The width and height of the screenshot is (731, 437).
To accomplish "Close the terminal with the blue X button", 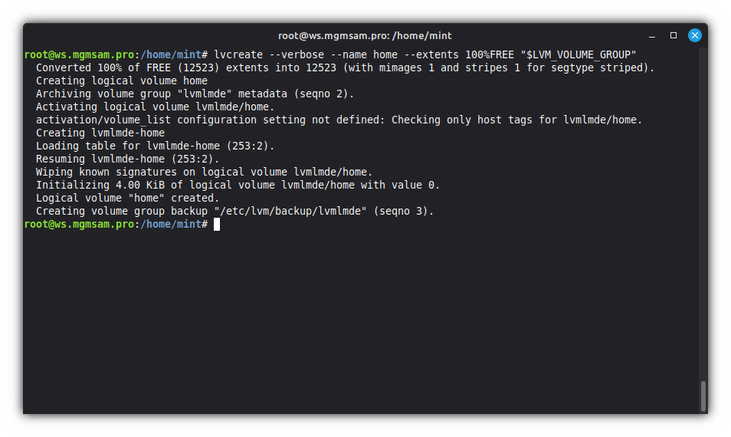I will (694, 35).
